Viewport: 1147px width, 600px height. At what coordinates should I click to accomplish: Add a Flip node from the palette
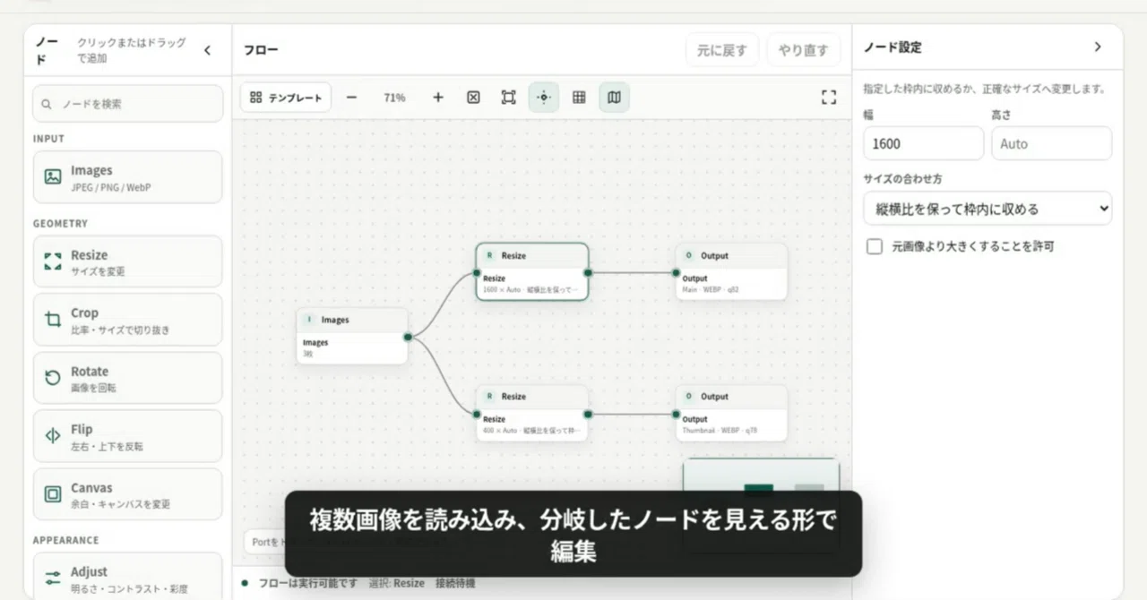click(x=128, y=436)
